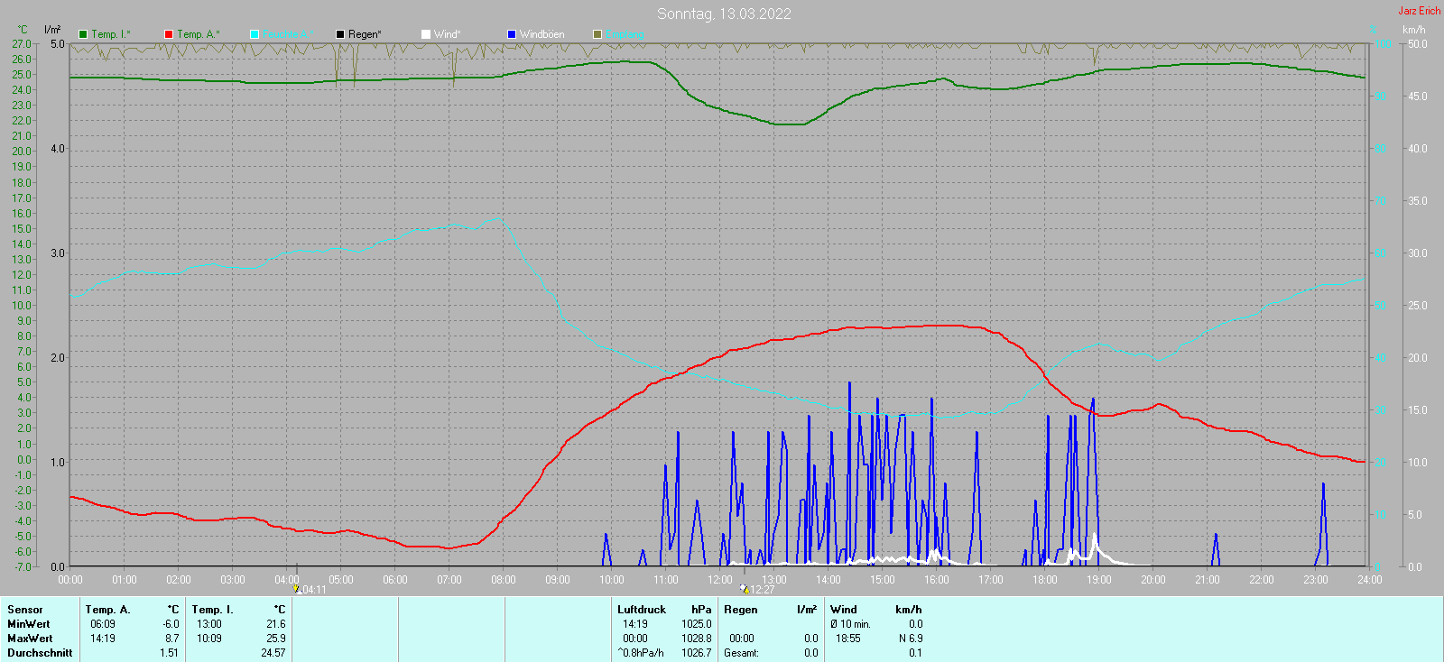Click the olive Empfang legend square
Screen dimensions: 1444x662
point(597,34)
